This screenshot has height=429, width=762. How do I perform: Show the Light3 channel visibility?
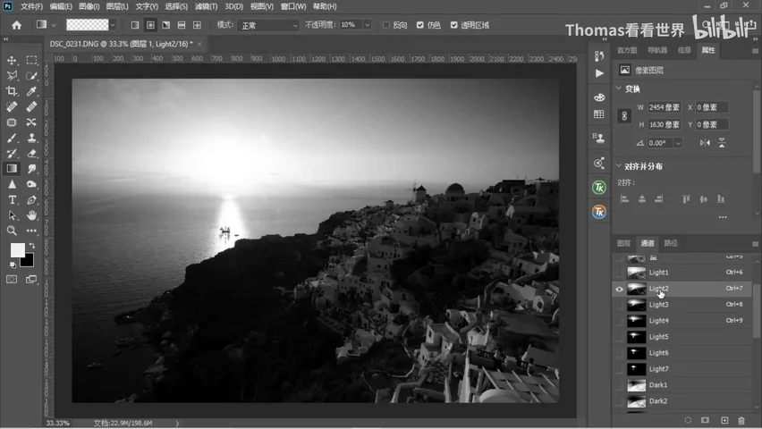tap(619, 305)
